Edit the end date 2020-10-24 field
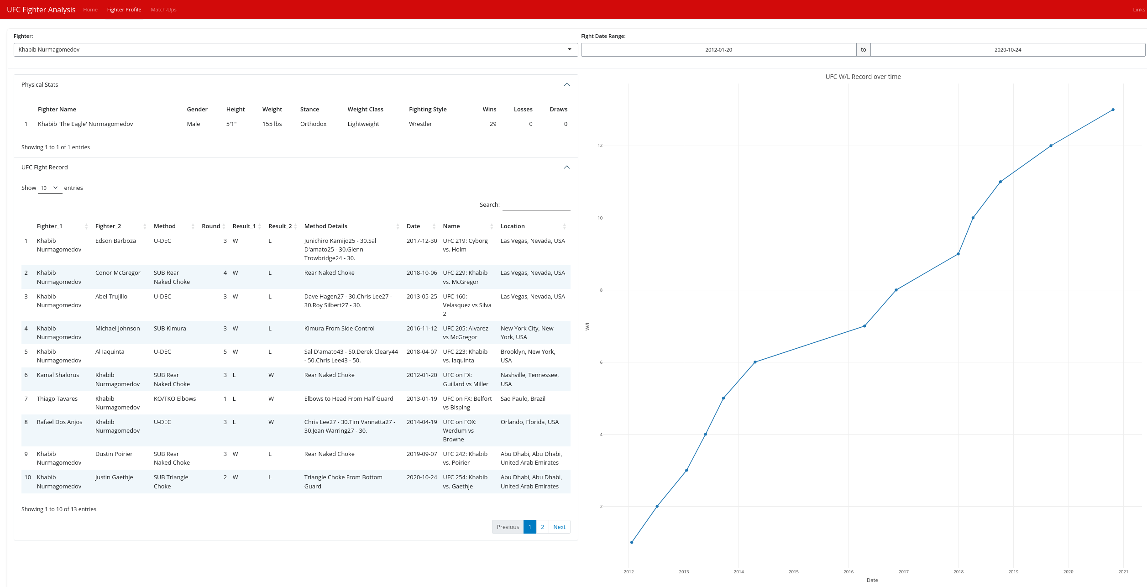This screenshot has width=1147, height=587. pyautogui.click(x=1008, y=50)
